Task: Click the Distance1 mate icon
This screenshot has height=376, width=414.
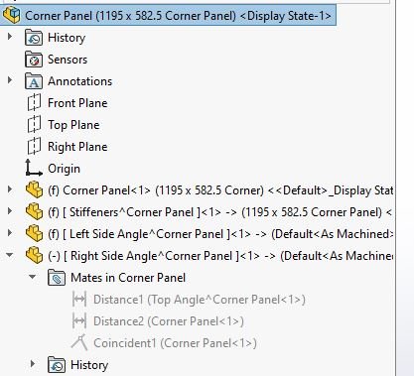Action: [x=79, y=300]
